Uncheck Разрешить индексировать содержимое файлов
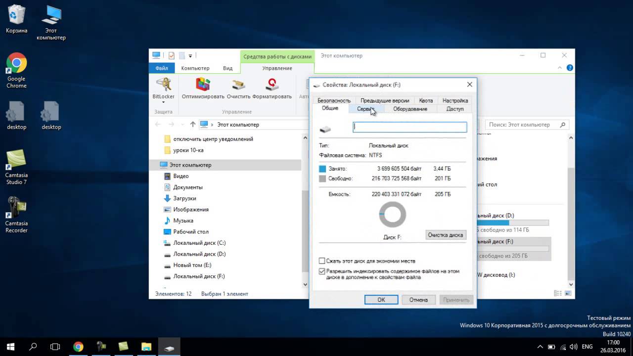Screen dimensions: 633x356 tap(322, 271)
